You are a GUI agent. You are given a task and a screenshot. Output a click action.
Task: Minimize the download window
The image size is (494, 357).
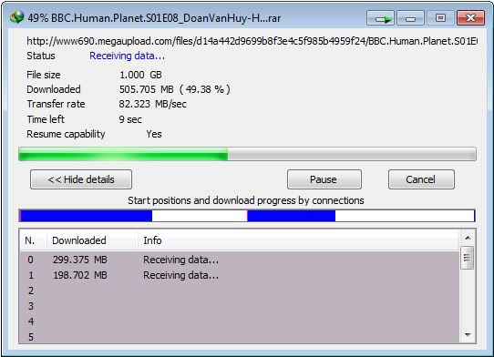pyautogui.click(x=410, y=18)
